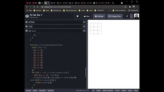
Task: Open CHRYSALIS bookmarks folder
Action: [99, 10]
